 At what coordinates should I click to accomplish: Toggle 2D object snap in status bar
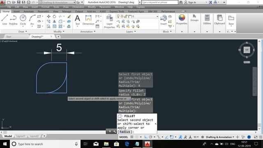(172, 137)
